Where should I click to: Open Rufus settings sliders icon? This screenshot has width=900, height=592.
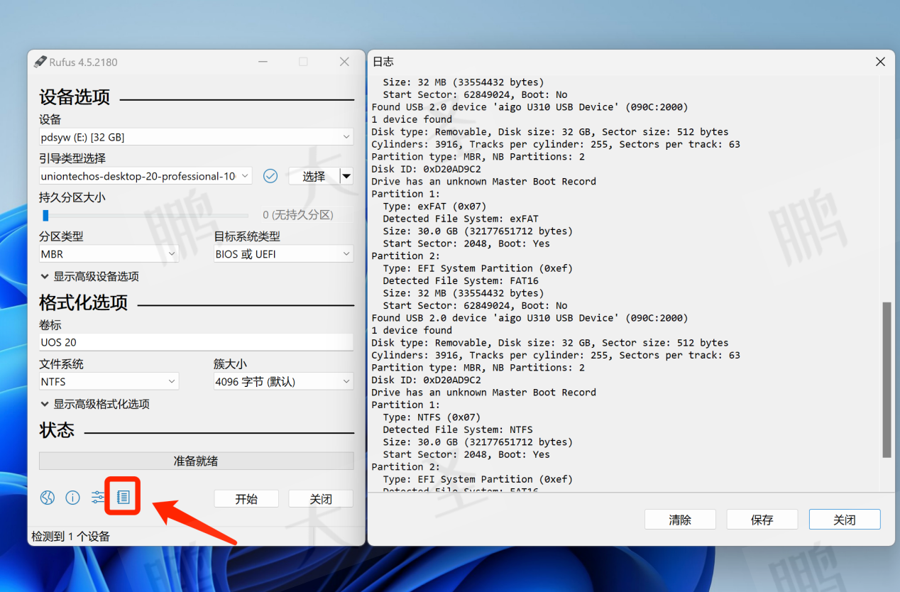tap(98, 498)
